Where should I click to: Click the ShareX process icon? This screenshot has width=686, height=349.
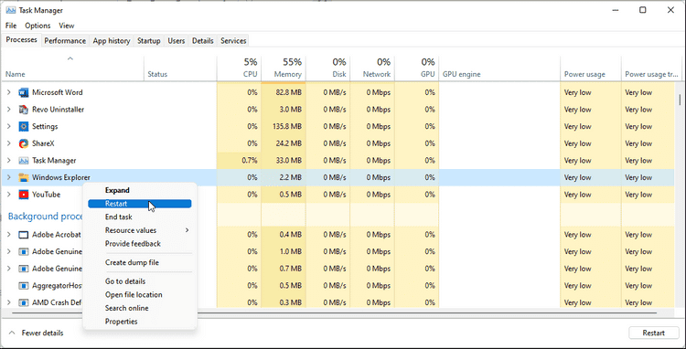23,143
